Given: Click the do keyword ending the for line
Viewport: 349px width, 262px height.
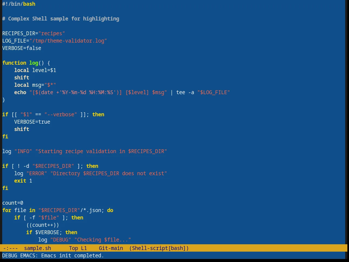Looking at the screenshot, I should (110, 210).
